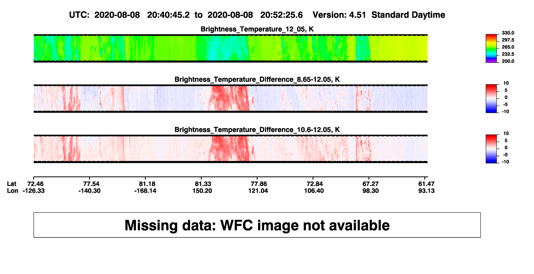Image resolution: width=534 pixels, height=274 pixels.
Task: Click the rainbow colorbar for brightness temperature
Action: [x=492, y=48]
